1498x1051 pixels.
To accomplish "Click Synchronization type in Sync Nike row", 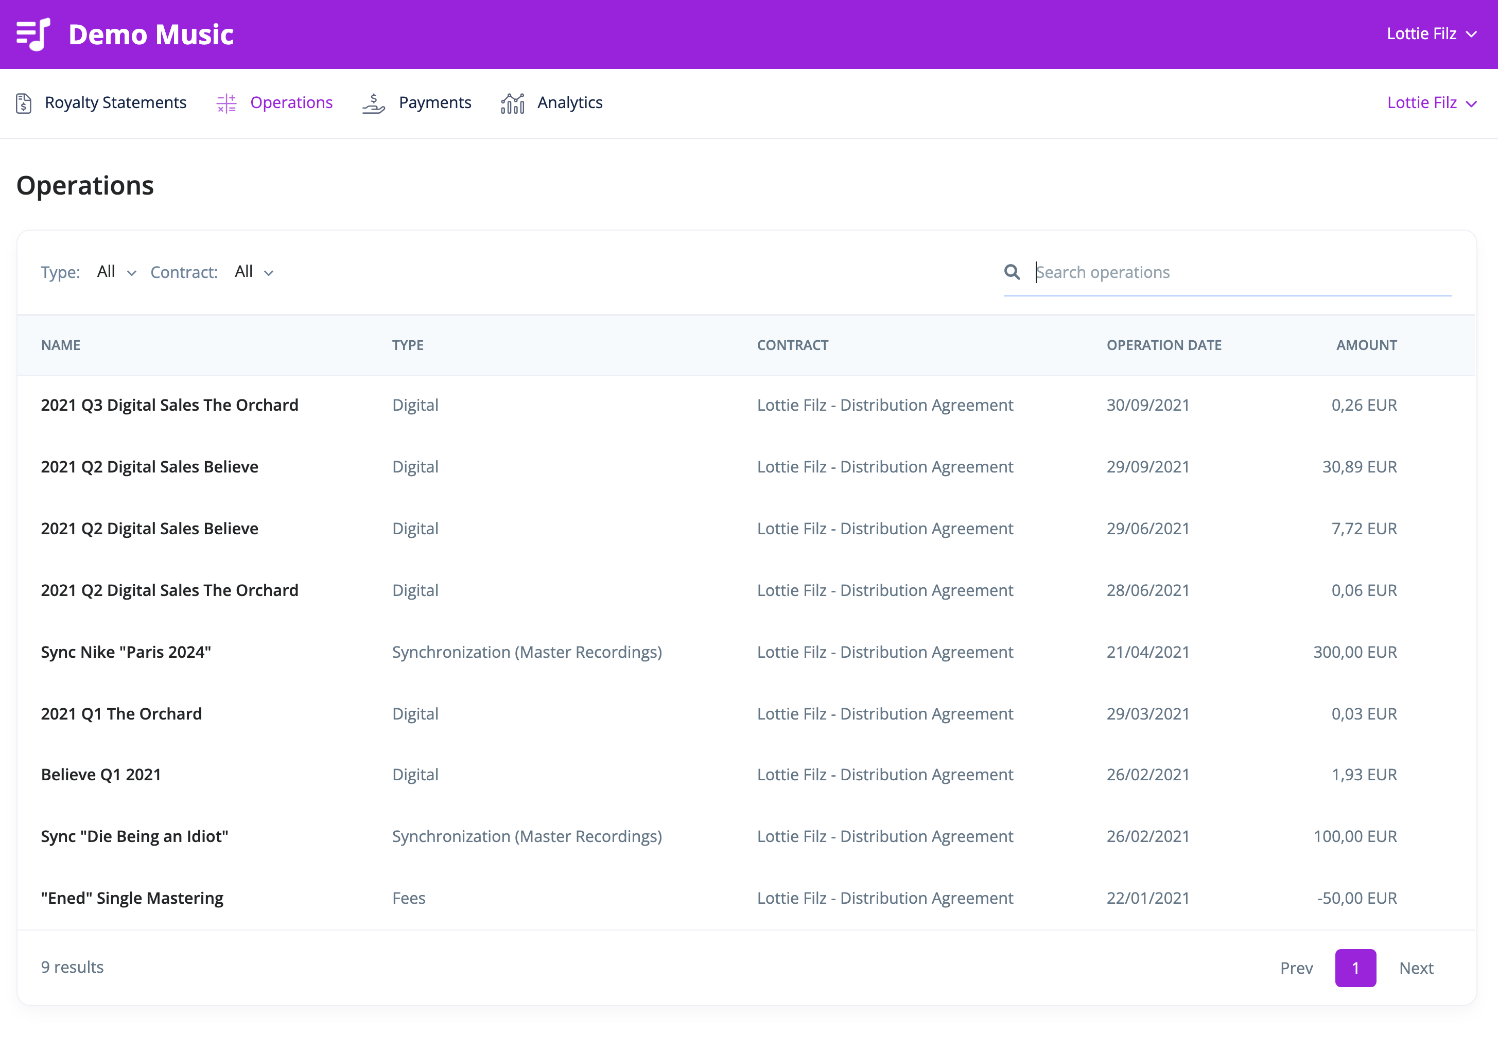I will tap(527, 653).
